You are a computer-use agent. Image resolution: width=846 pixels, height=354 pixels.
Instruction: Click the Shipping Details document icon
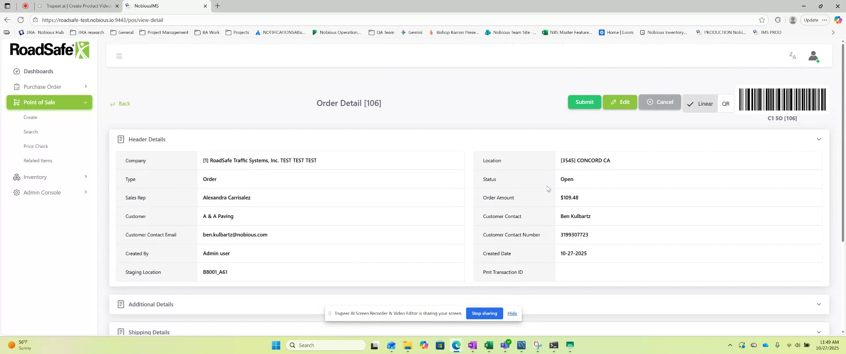pyautogui.click(x=121, y=332)
